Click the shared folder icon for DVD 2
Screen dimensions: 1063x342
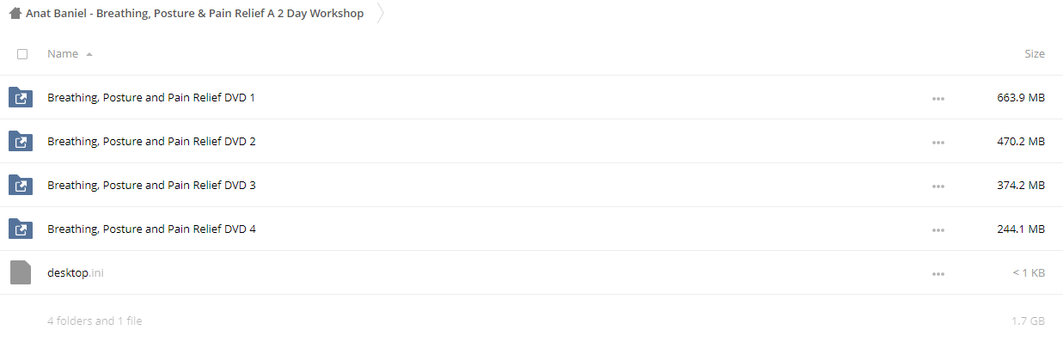[x=21, y=141]
